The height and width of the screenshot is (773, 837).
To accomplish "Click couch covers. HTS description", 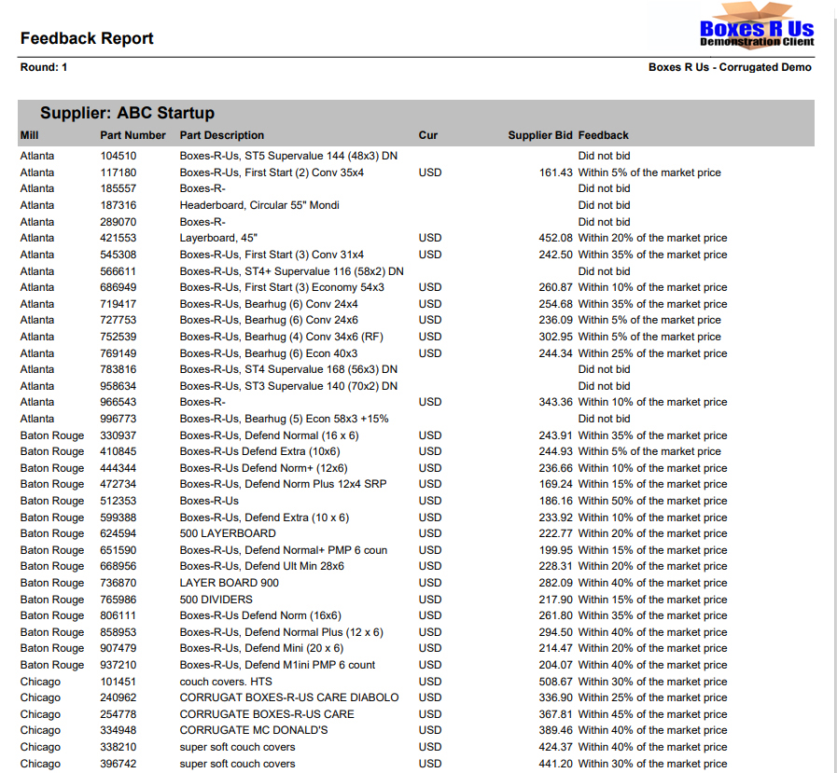I will pos(226,682).
